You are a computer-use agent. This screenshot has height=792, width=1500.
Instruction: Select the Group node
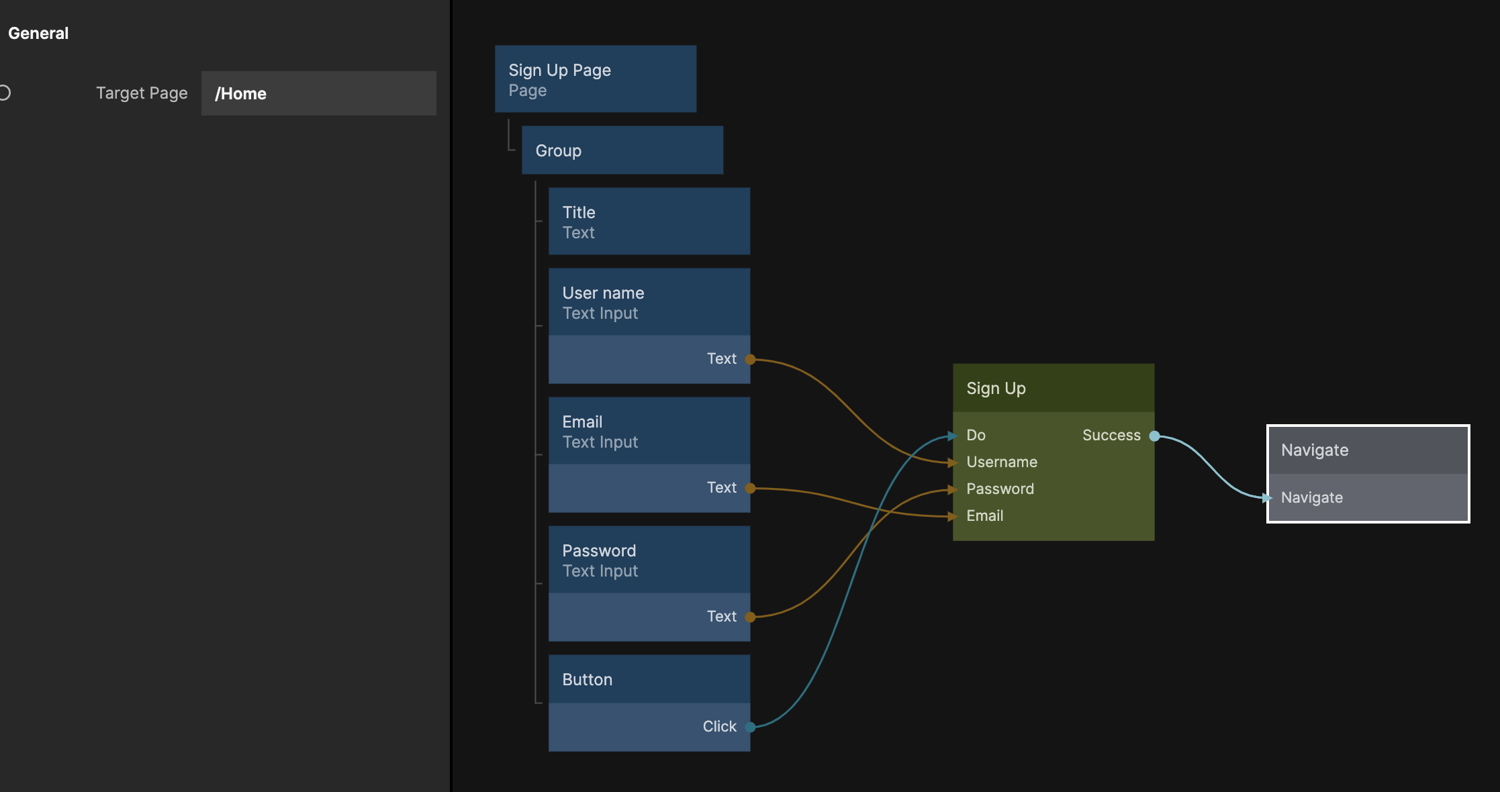[622, 150]
